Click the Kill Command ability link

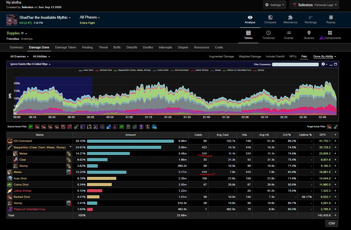23,141
